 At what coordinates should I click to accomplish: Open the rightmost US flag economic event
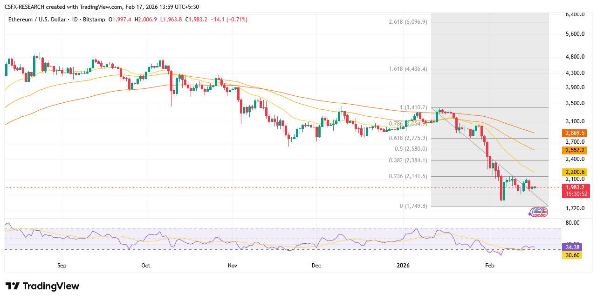pyautogui.click(x=543, y=212)
